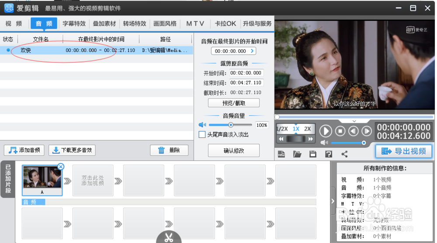Click the preview seek bar
Screen dimensions: 437x243
click(x=354, y=117)
